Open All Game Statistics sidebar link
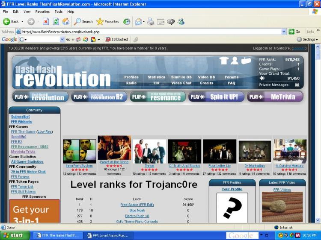 (27, 161)
